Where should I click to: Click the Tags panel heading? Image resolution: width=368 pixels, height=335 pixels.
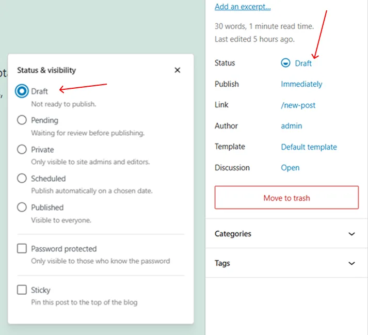222,263
